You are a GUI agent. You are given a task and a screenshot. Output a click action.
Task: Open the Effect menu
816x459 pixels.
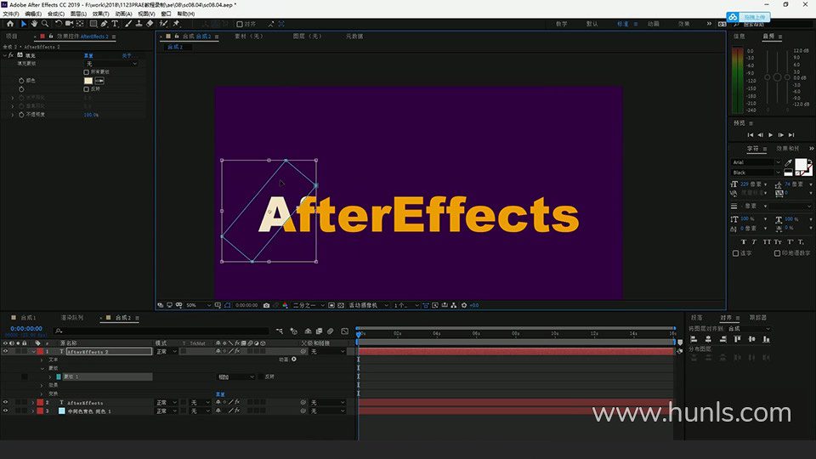[100, 14]
